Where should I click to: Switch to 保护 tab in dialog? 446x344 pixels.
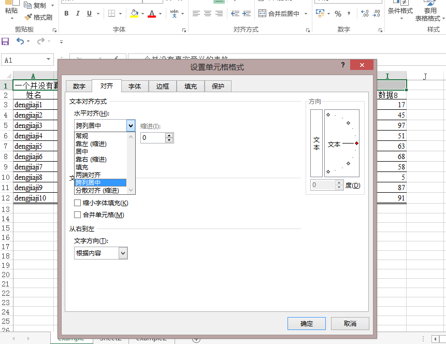218,86
